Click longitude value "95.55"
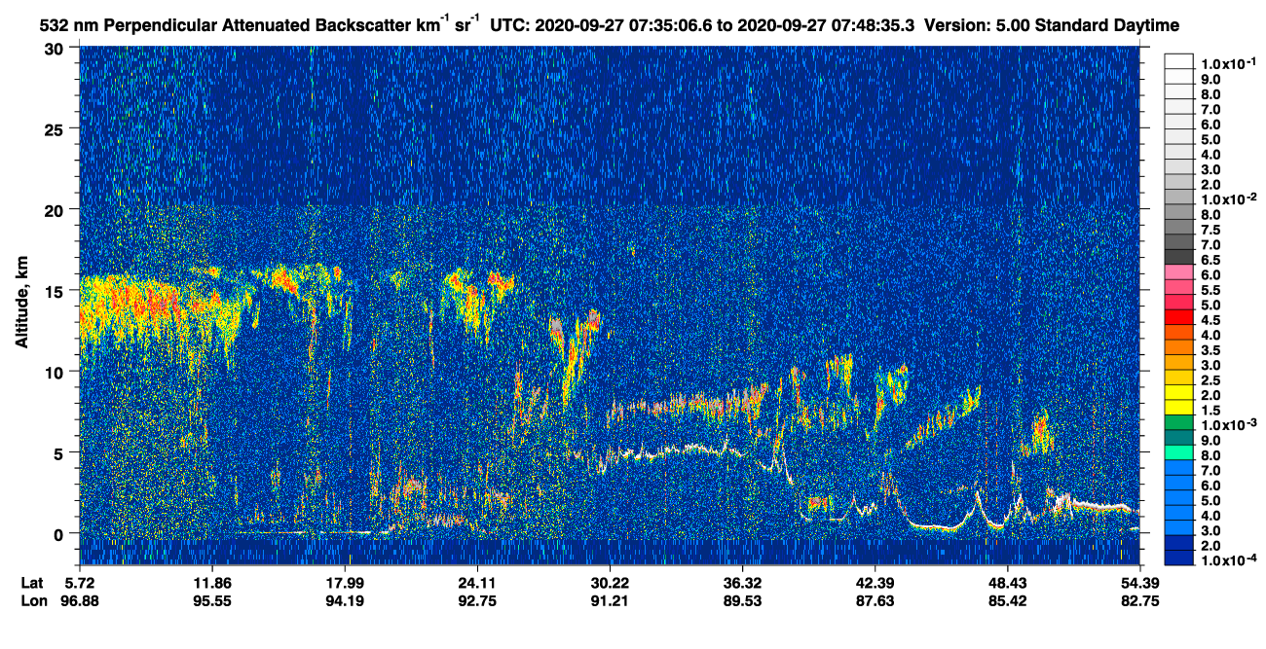 [212, 601]
